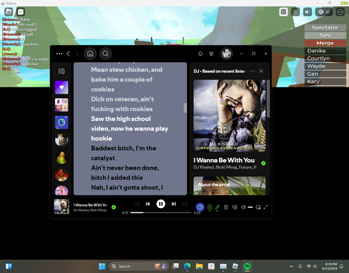Open Spotify notifications bell

[x=200, y=54]
